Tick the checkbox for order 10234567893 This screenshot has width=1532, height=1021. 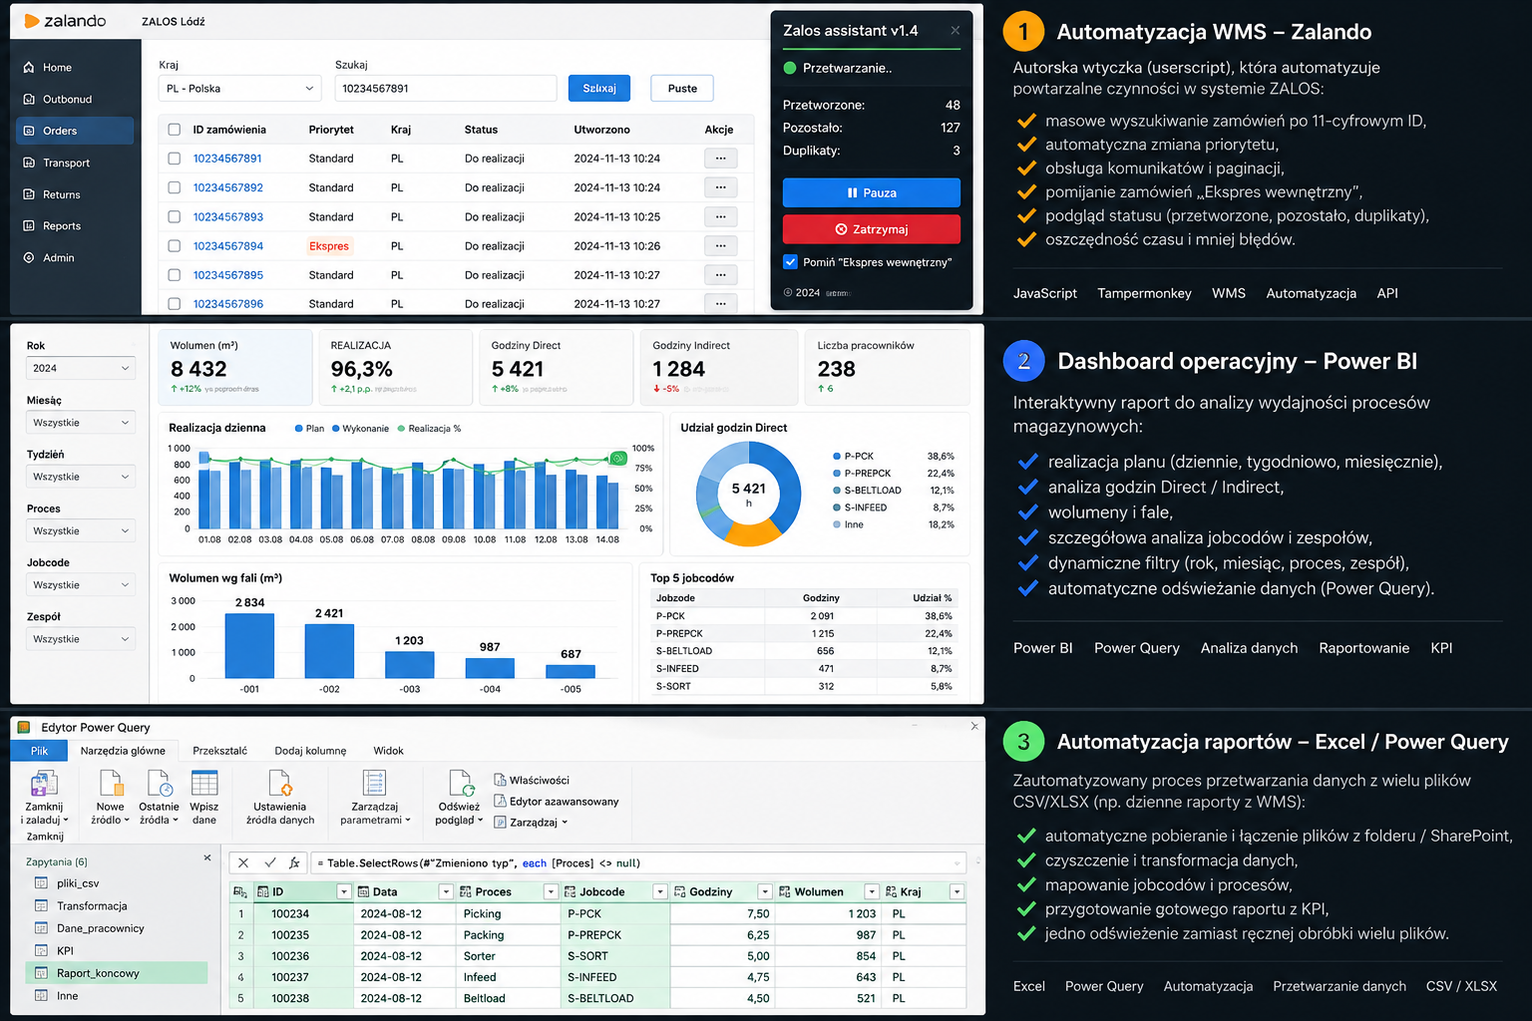(x=175, y=216)
